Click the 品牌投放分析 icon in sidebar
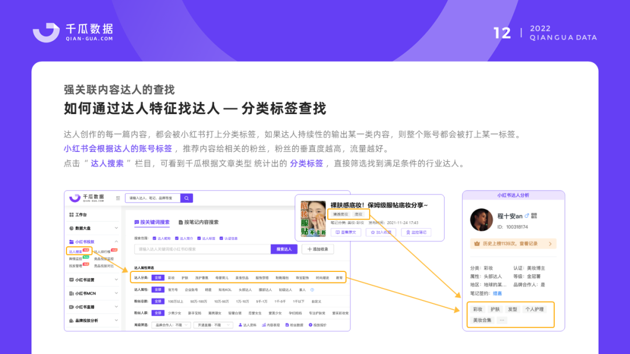This screenshot has width=630, height=354. pyautogui.click(x=72, y=321)
